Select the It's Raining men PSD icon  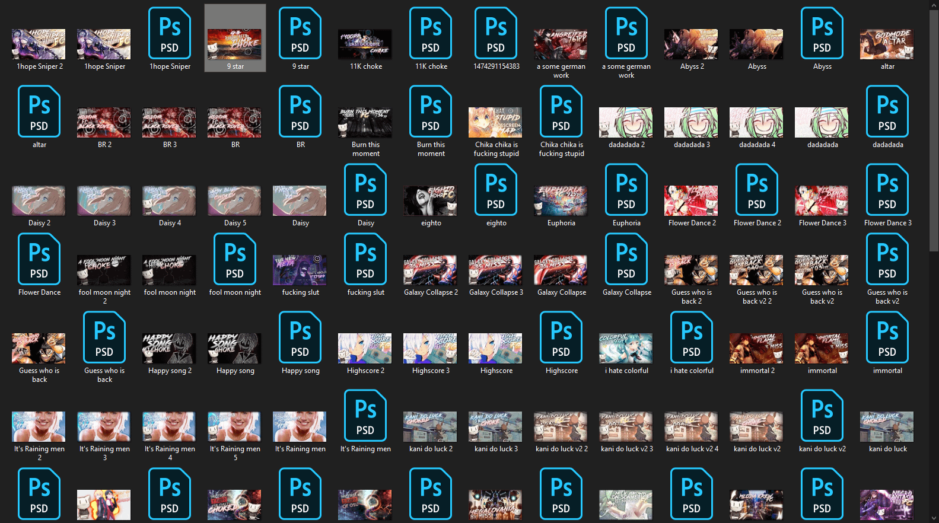tap(365, 416)
